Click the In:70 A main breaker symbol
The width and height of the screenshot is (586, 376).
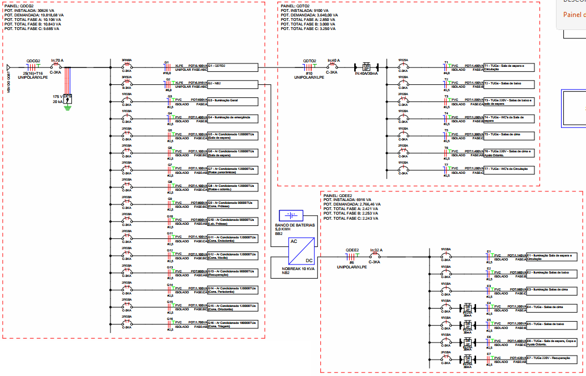tap(57, 67)
